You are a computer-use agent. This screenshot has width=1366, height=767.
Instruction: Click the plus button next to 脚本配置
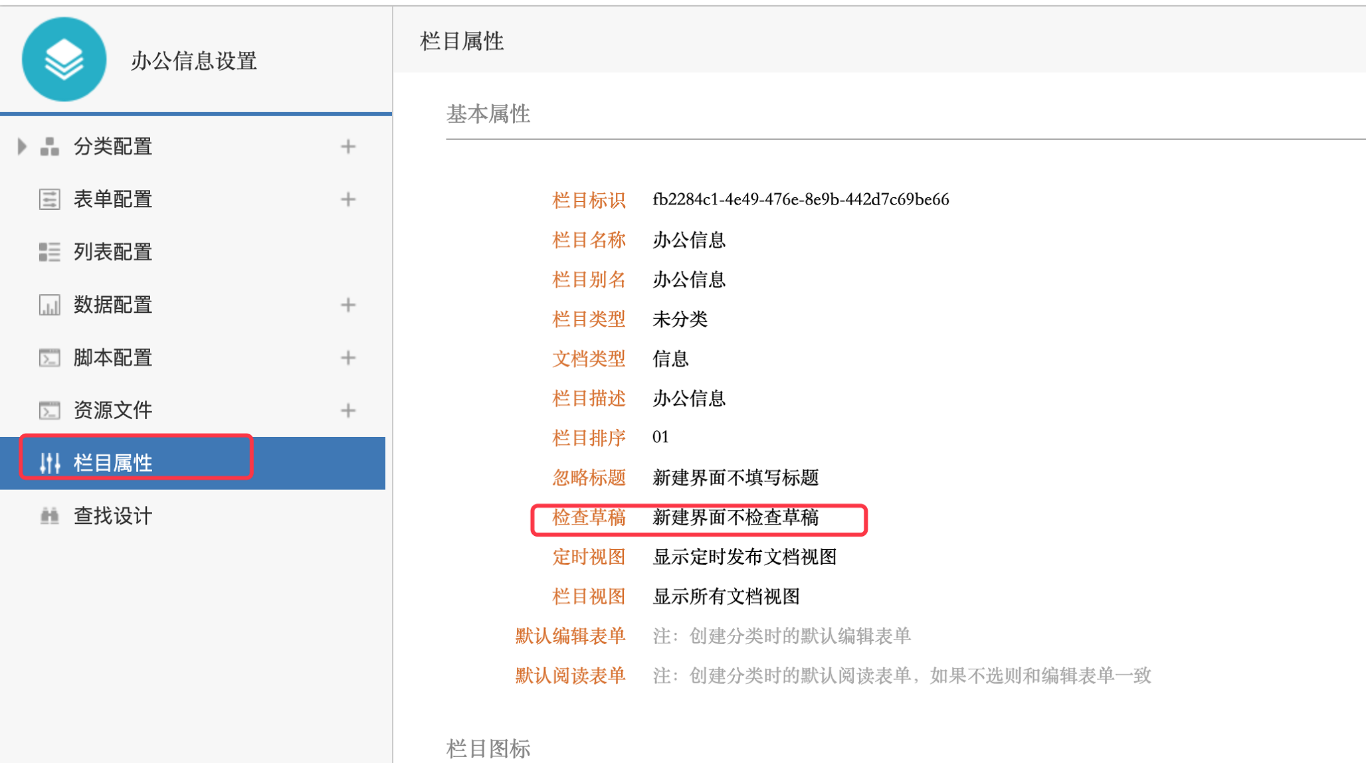[348, 358]
